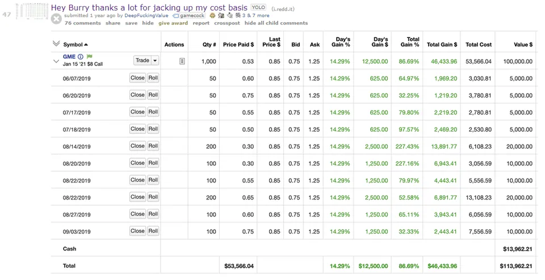Click the share link
This screenshot has width=545, height=280.
point(113,23)
